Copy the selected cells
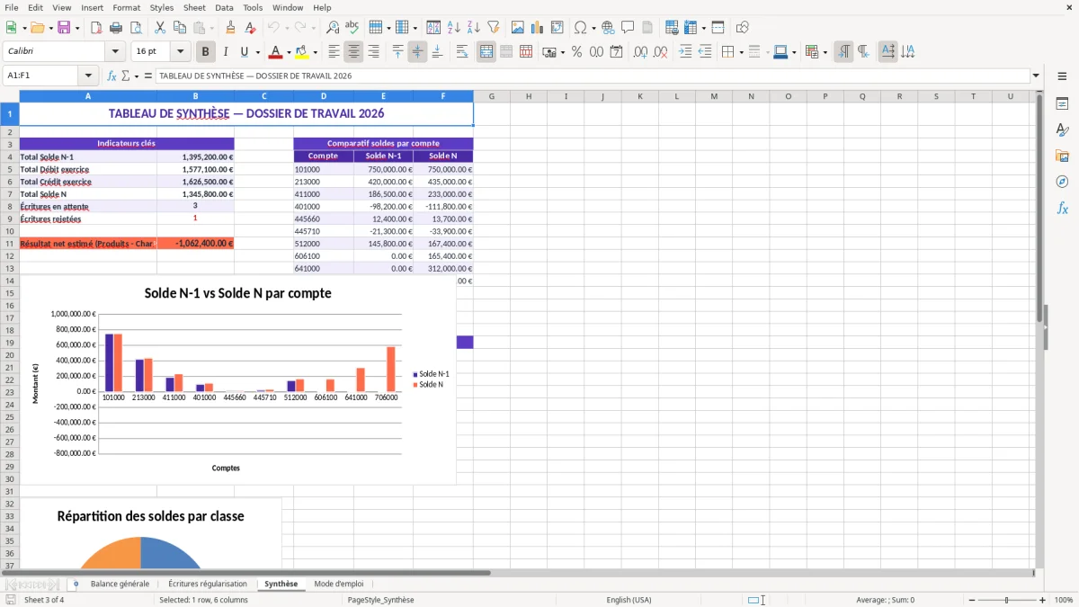 180,28
